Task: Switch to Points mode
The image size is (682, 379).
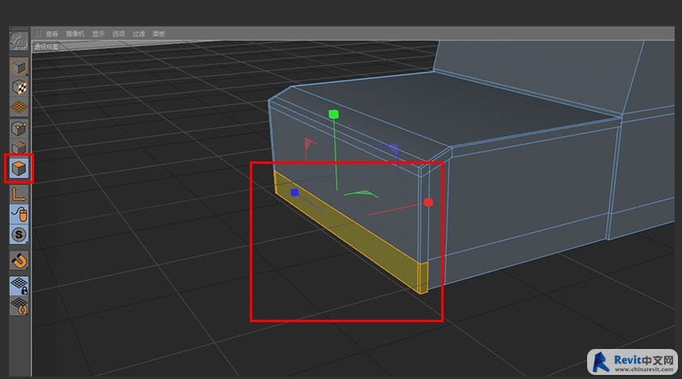Action: pos(19,128)
